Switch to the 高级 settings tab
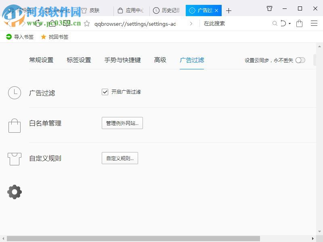This screenshot has width=323, height=242. 160,60
